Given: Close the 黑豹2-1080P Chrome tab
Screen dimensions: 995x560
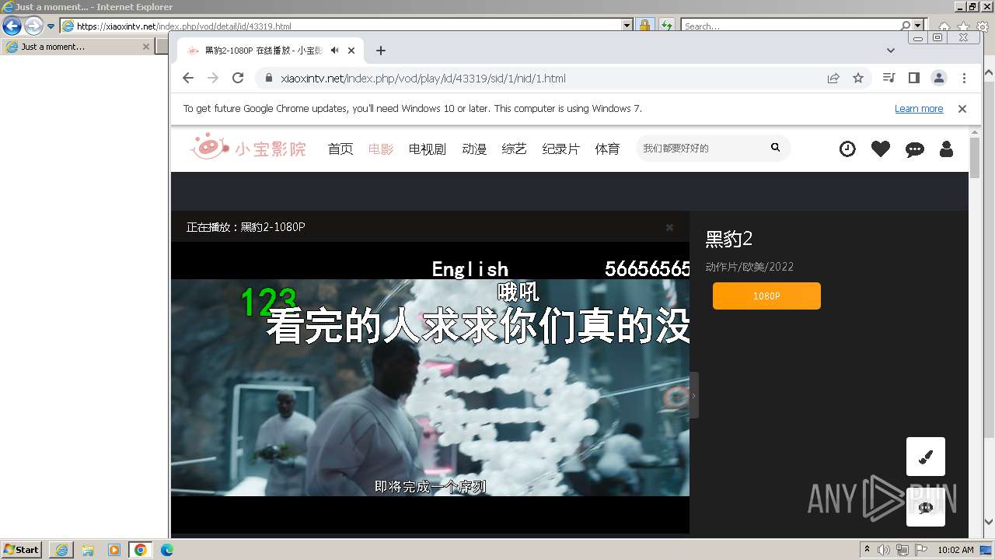Looking at the screenshot, I should click(351, 51).
